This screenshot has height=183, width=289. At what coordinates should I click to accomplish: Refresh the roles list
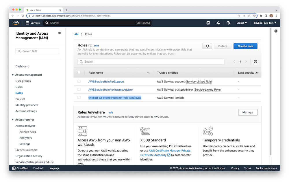(x=207, y=46)
